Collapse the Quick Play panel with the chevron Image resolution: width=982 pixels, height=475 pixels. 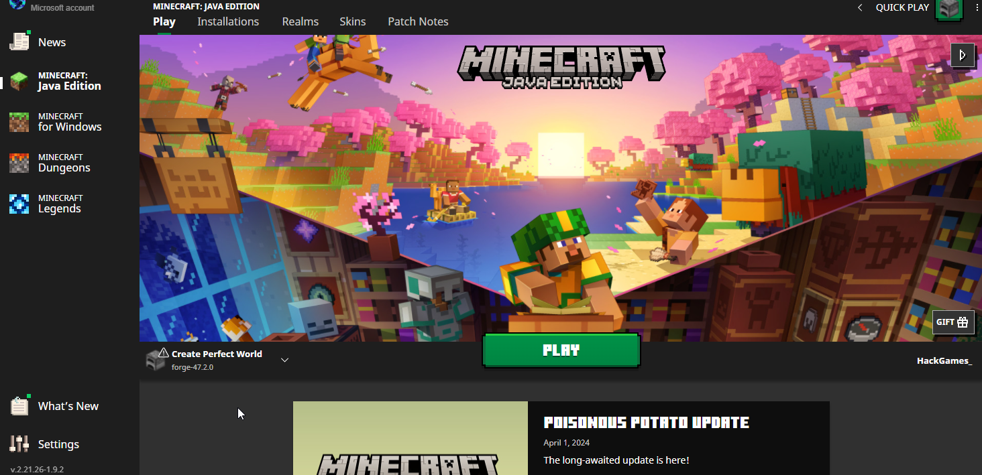859,7
